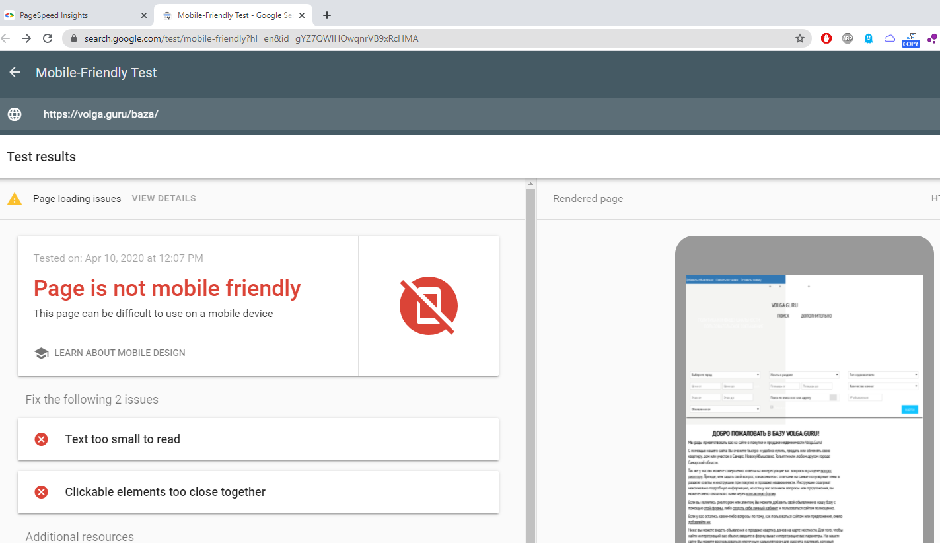Click the purple dots extension icon
940x543 pixels.
[933, 38]
